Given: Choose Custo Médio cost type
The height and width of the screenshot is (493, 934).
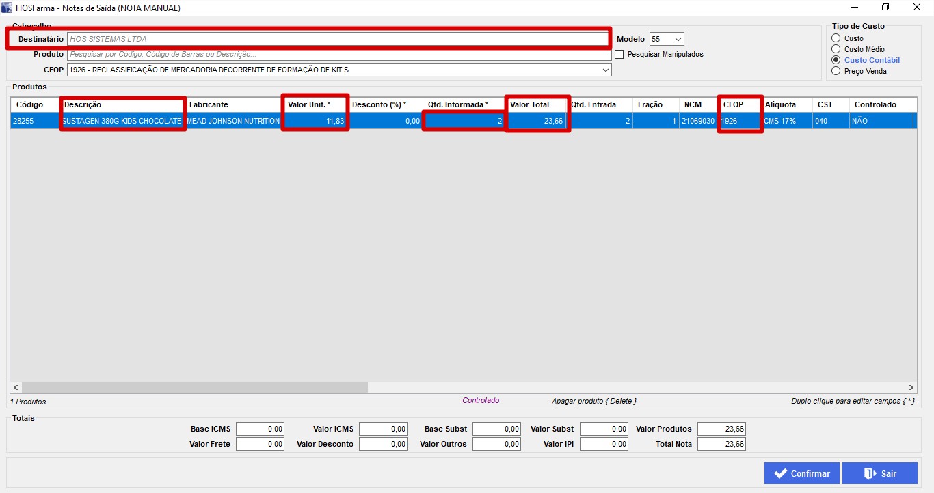Looking at the screenshot, I should click(836, 49).
